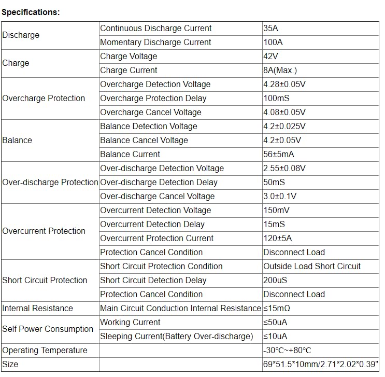Select the 100A momentary discharge value

tap(273, 43)
